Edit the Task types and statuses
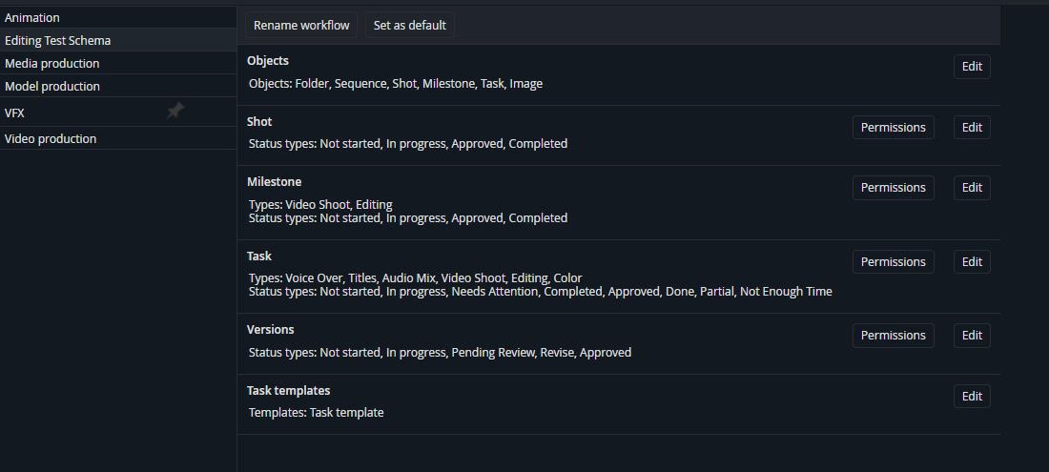Image resolution: width=1049 pixels, height=472 pixels. [x=972, y=262]
